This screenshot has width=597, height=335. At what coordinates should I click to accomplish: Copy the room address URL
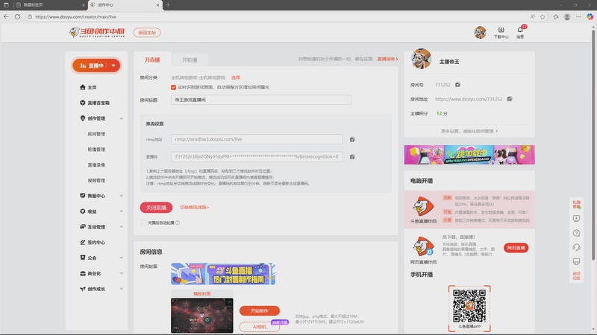coord(510,99)
